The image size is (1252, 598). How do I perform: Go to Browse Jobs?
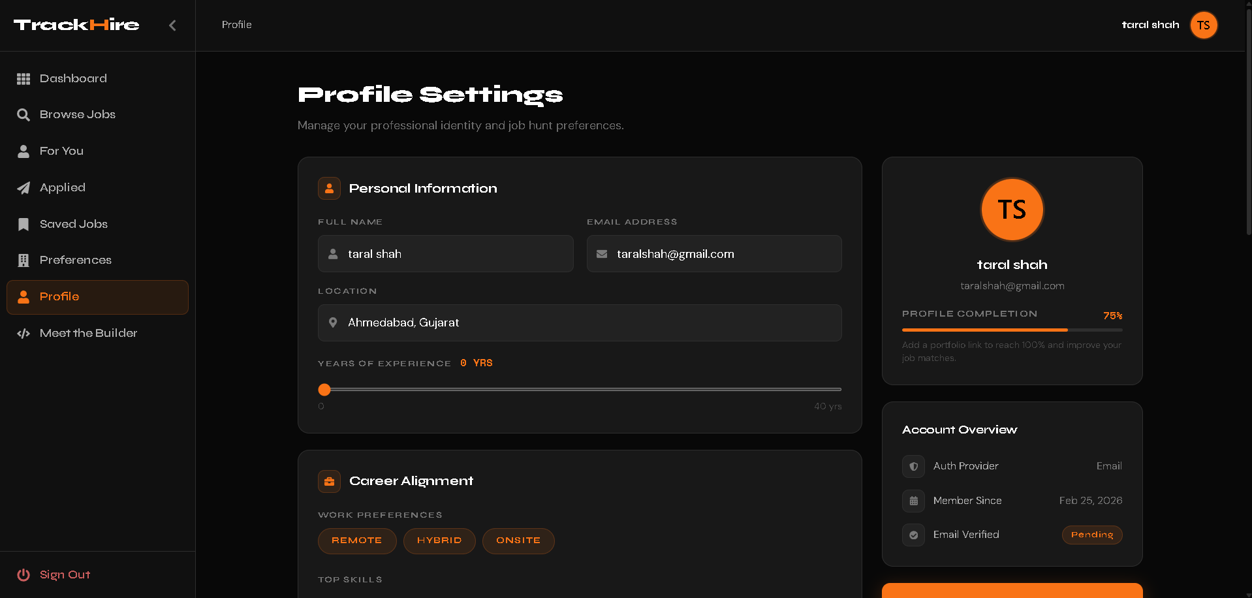tap(97, 115)
